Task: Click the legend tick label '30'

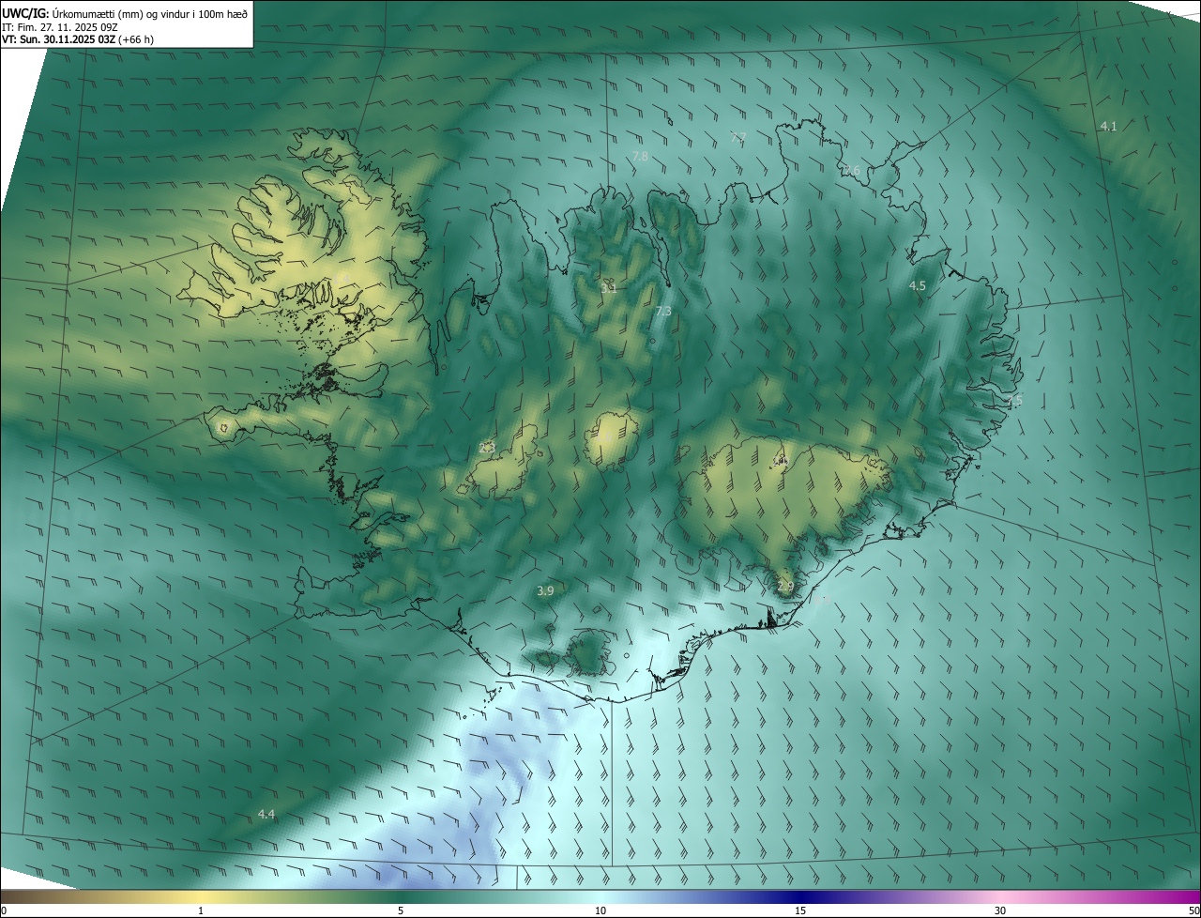Action: pyautogui.click(x=1000, y=910)
